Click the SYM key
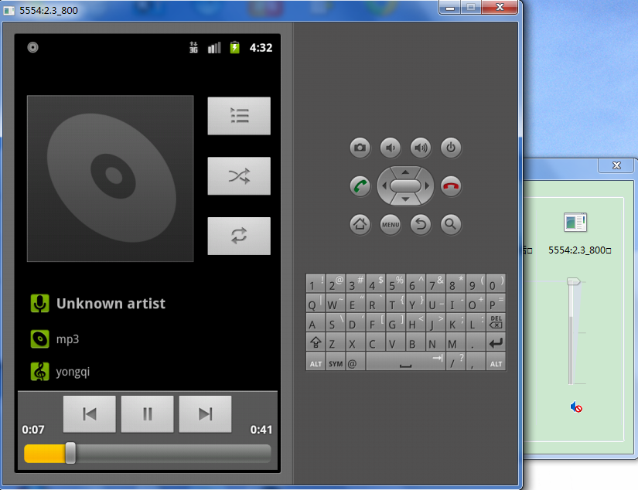 tap(336, 362)
